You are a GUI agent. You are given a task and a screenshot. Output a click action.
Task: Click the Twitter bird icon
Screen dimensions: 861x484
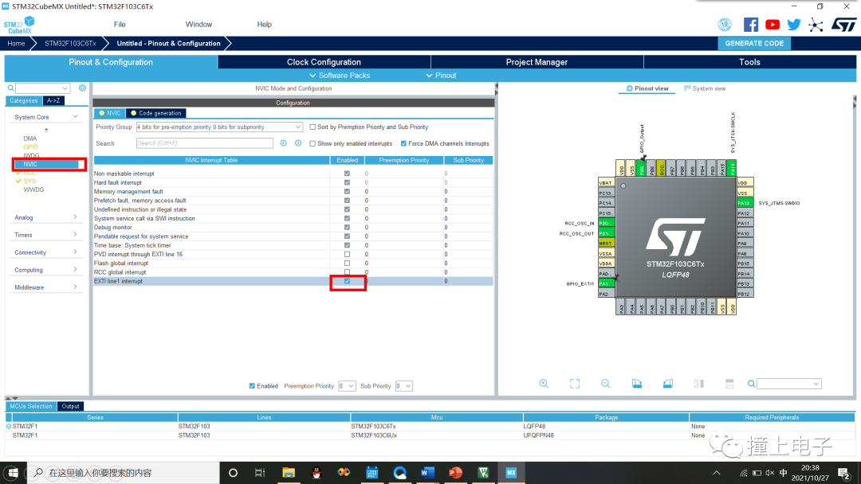click(794, 25)
